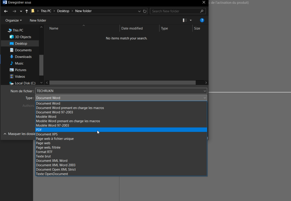Change view layout icon

click(185, 20)
